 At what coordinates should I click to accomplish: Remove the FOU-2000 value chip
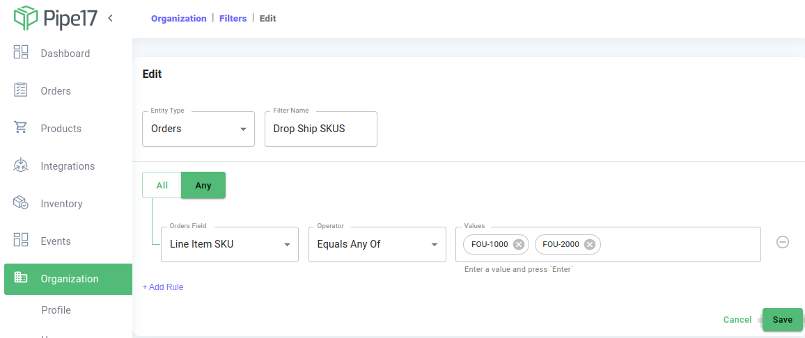click(590, 245)
